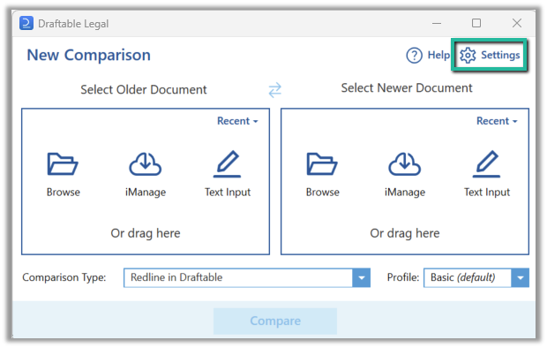Click the Help link text
This screenshot has width=547, height=348.
[438, 55]
